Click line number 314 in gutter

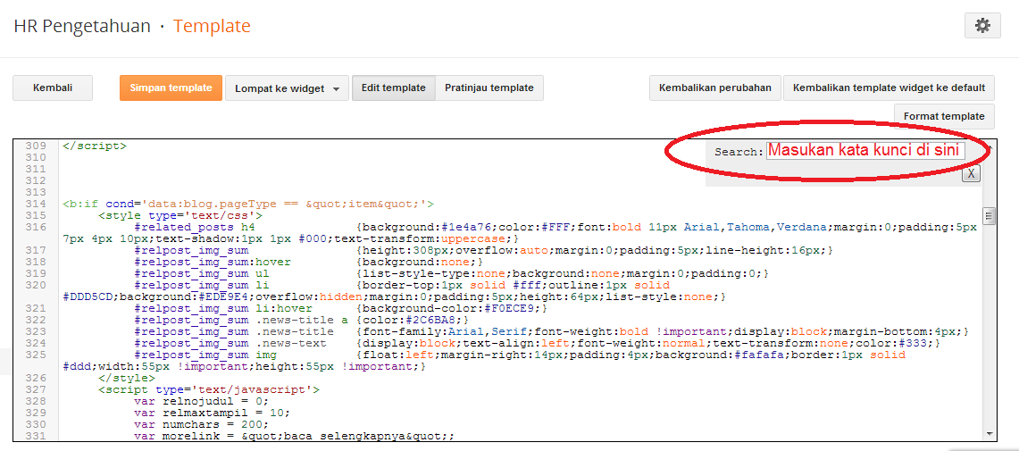35,204
